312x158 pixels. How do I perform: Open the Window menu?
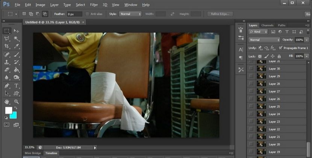[131, 5]
